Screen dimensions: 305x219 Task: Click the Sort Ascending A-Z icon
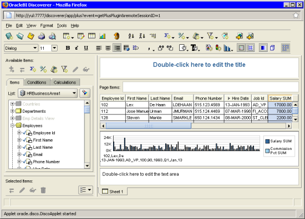131,36
